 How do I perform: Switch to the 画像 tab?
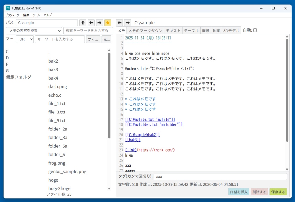click(206, 30)
